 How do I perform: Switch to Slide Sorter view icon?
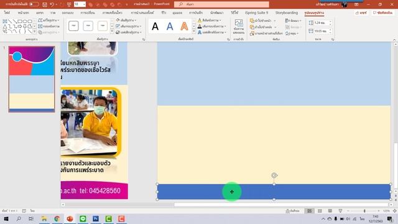[320, 211]
